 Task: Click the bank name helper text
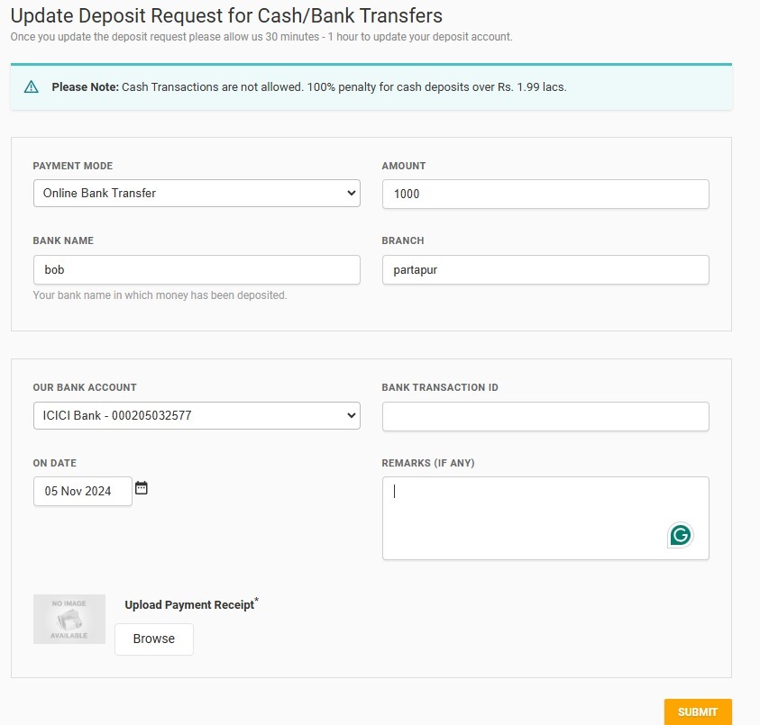(x=160, y=295)
